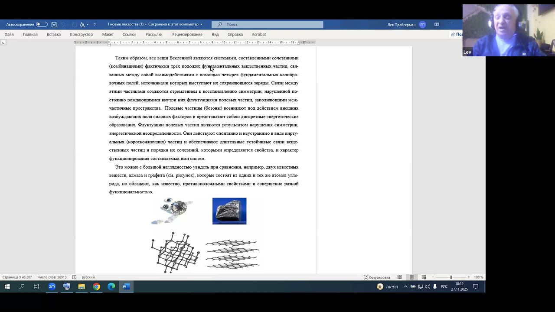Click the Undo arrow icon
Image resolution: width=555 pixels, height=312 pixels.
[x=63, y=25]
